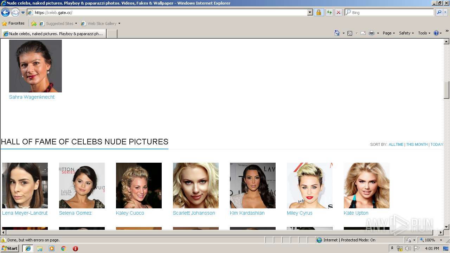Click the security lock icon
This screenshot has height=253, width=450.
[319, 12]
